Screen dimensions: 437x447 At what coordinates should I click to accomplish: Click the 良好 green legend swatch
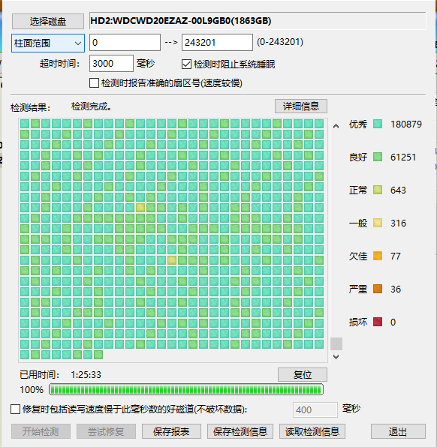point(378,157)
